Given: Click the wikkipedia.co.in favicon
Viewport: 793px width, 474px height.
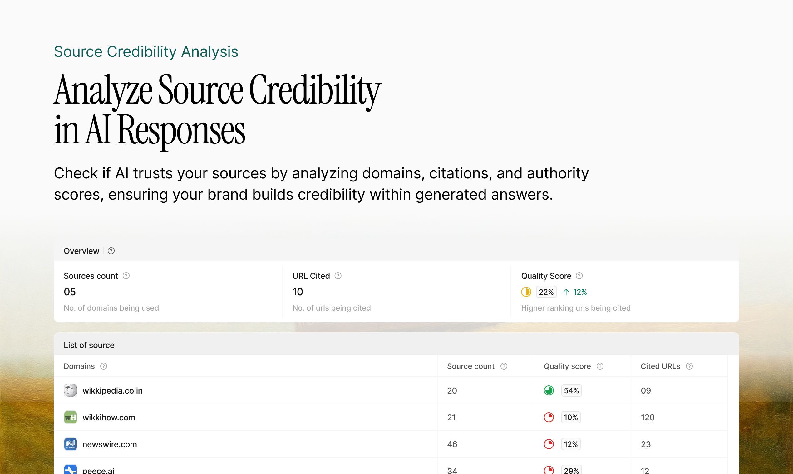Looking at the screenshot, I should pyautogui.click(x=70, y=390).
